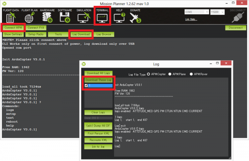Click 'Init ArduCopter V3.0.1' line in terminal
This screenshot has width=249, height=161.
[23, 59]
